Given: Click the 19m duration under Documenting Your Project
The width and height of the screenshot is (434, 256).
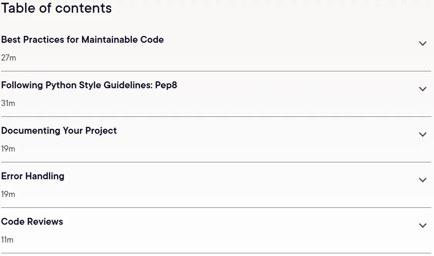Looking at the screenshot, I should [8, 148].
